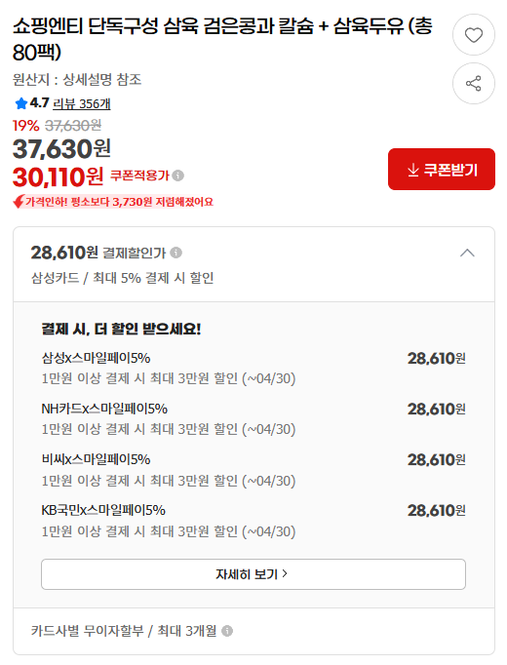Viewport: 507px width, 665px height.
Task: Select 삼성x스마일페이5% discount row
Action: [253, 368]
